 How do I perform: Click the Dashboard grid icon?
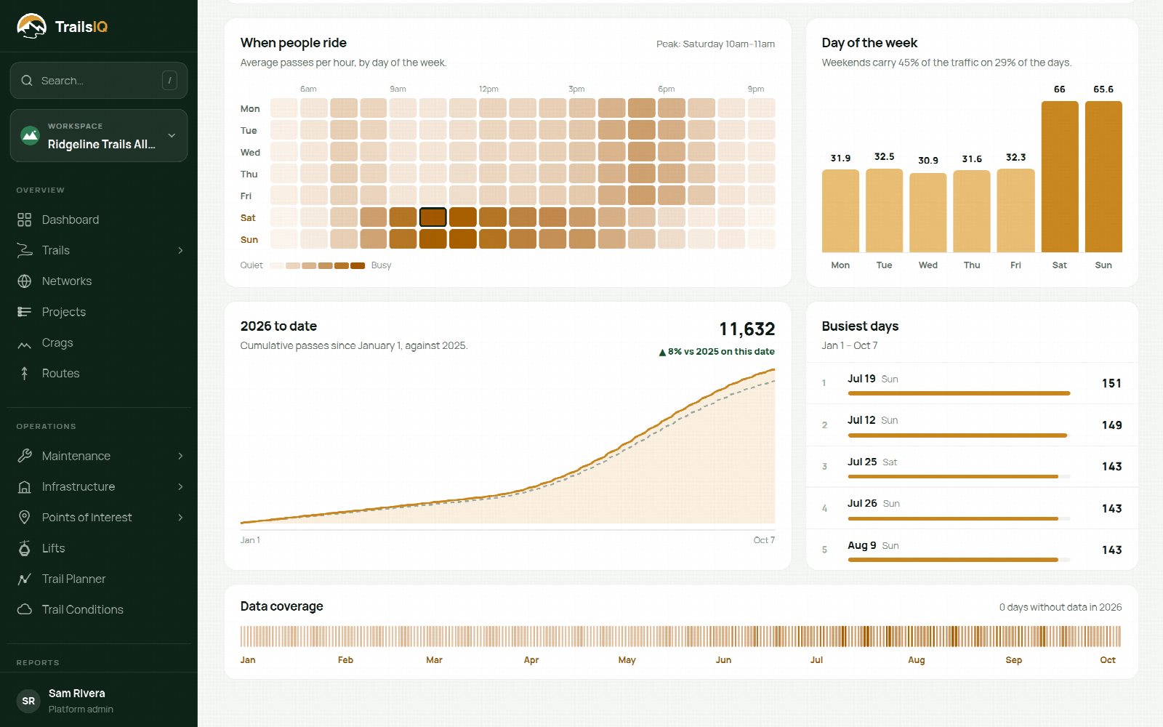[x=25, y=220]
